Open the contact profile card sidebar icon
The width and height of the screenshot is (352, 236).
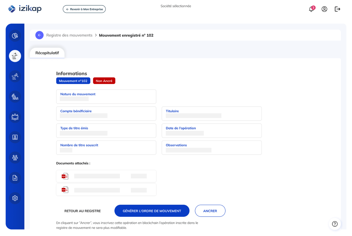pos(15,137)
